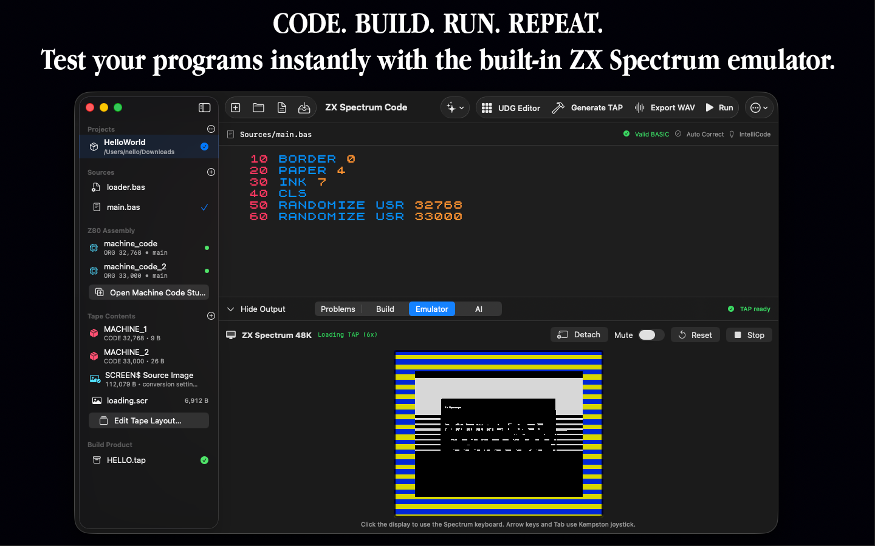The width and height of the screenshot is (875, 546).
Task: Select MACHINE_1 tape block
Action: 149,333
